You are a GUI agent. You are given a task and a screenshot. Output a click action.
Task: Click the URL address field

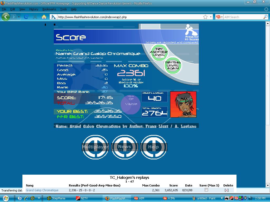[129, 17]
